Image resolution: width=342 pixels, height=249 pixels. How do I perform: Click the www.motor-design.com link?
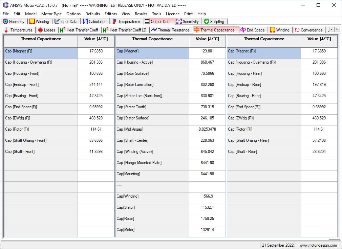pos(318,245)
